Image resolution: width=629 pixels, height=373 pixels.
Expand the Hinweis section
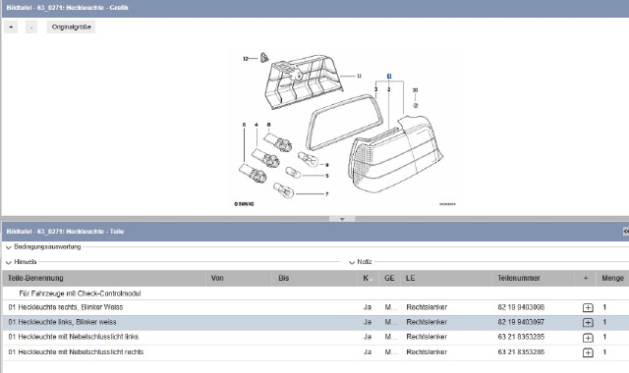[9, 262]
